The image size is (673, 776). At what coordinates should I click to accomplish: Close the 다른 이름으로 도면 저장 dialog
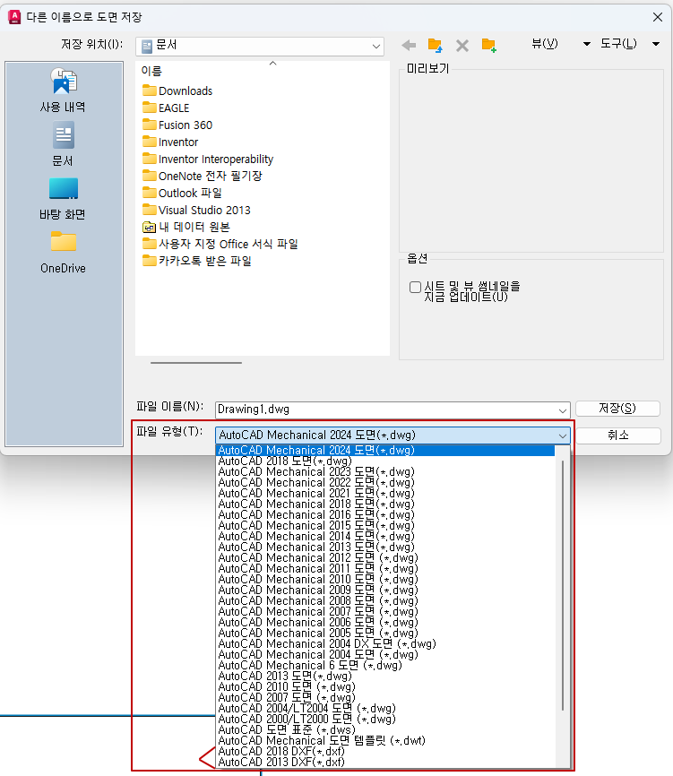658,17
